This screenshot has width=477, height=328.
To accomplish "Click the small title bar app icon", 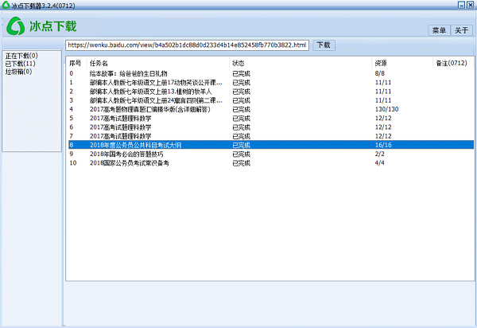I will [x=6, y=5].
